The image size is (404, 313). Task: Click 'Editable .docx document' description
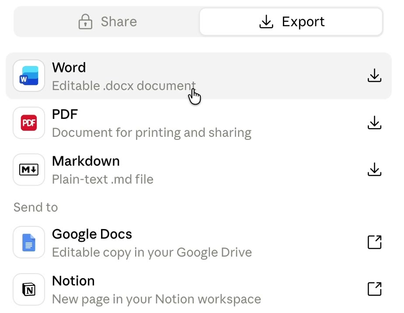pos(124,86)
